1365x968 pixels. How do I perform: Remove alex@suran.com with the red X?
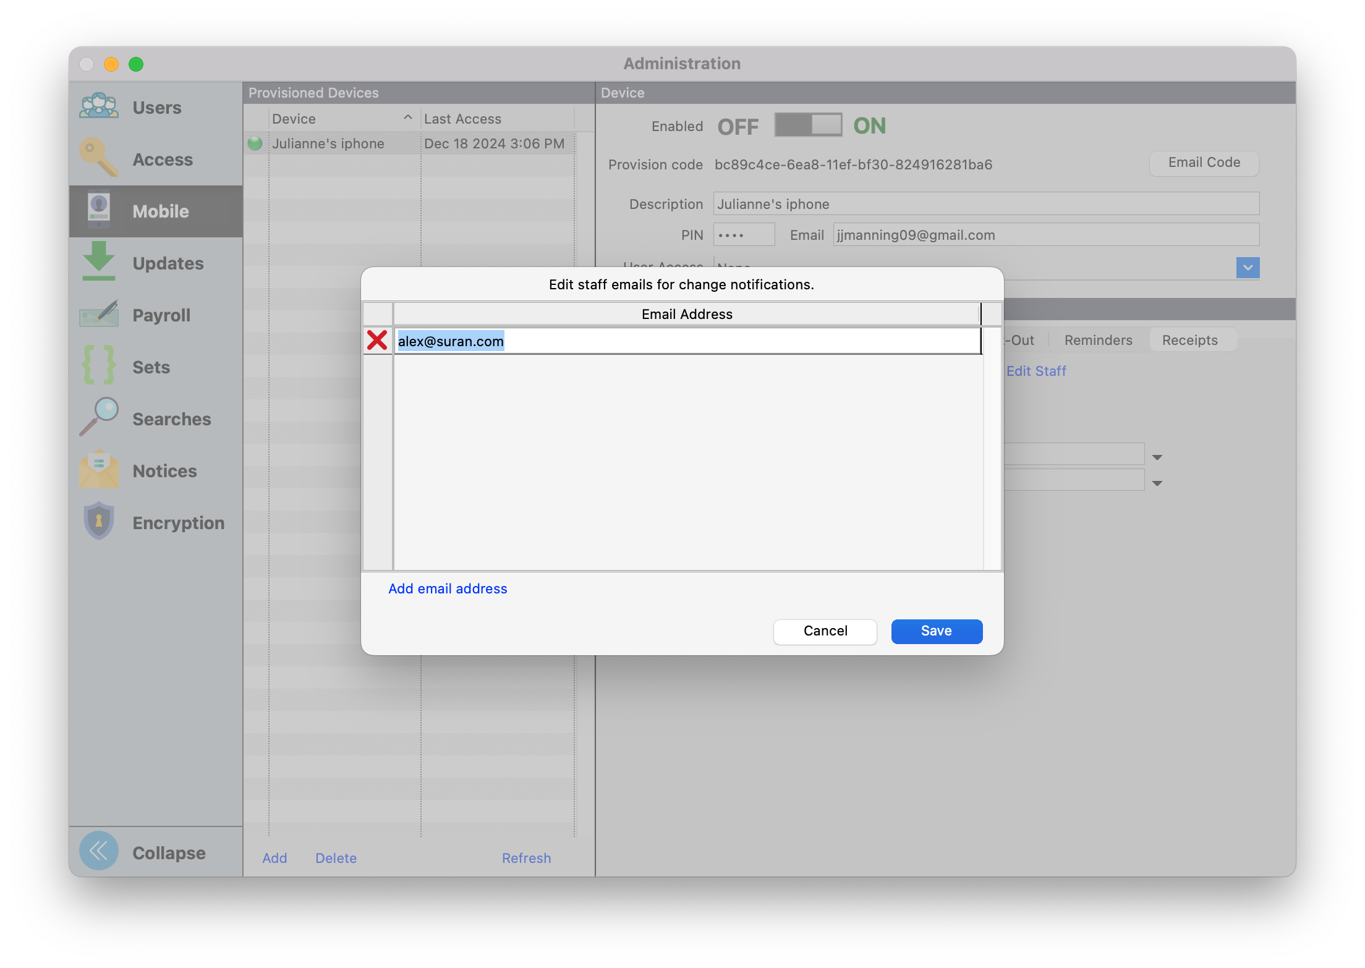pos(377,341)
